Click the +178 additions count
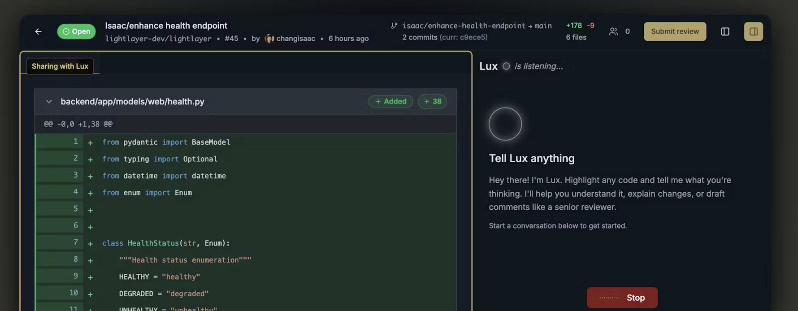This screenshot has height=311, width=798. pyautogui.click(x=574, y=26)
